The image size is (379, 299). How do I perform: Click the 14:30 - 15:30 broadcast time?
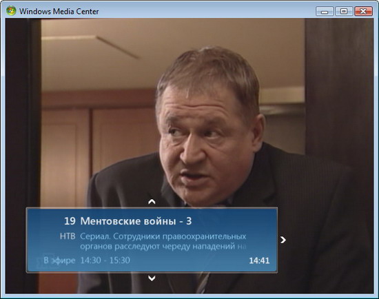coord(105,260)
